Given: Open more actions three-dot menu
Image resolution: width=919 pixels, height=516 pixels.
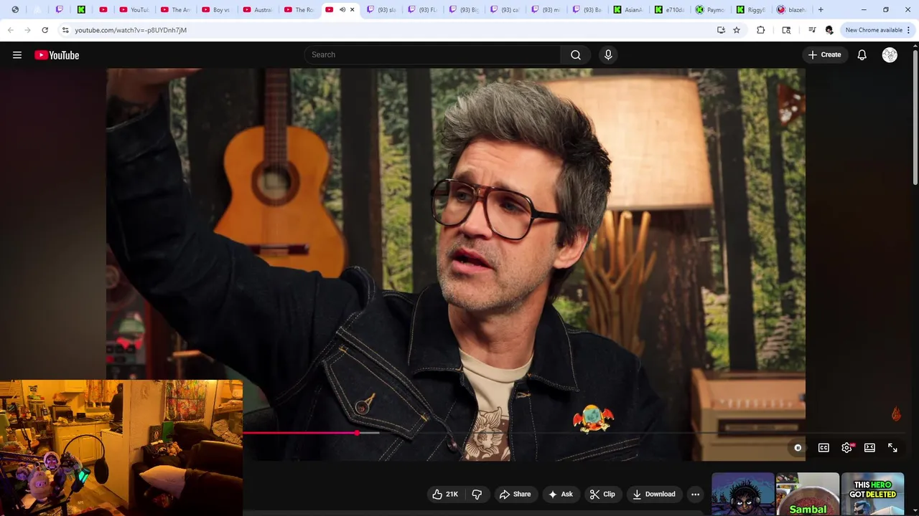Looking at the screenshot, I should [695, 494].
